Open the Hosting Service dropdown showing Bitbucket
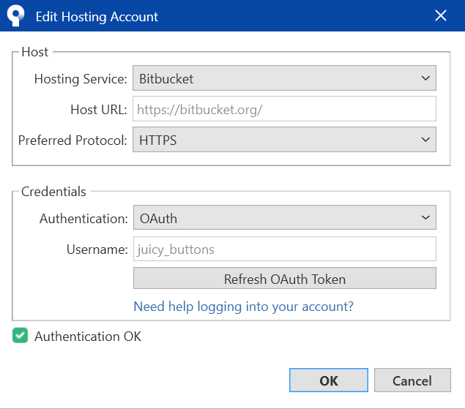The width and height of the screenshot is (465, 409). tap(284, 78)
